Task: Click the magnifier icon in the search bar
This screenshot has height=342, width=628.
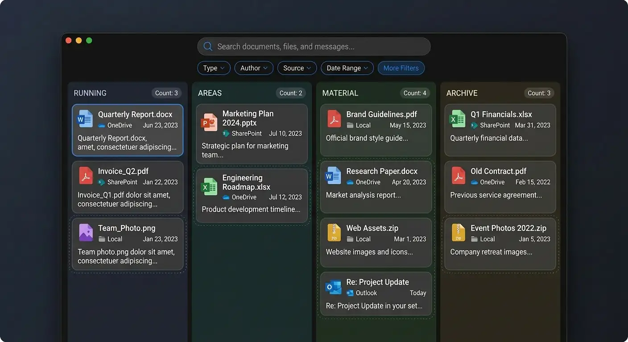Action: click(x=207, y=46)
